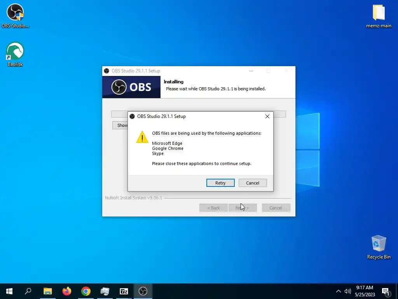The height and width of the screenshot is (299, 398).
Task: Click Retry in the OBS warning dialog
Action: 220,183
